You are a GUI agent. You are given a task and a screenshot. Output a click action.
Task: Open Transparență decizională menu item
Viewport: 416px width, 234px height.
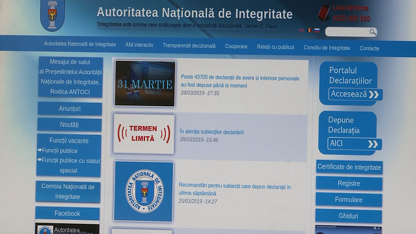189,46
